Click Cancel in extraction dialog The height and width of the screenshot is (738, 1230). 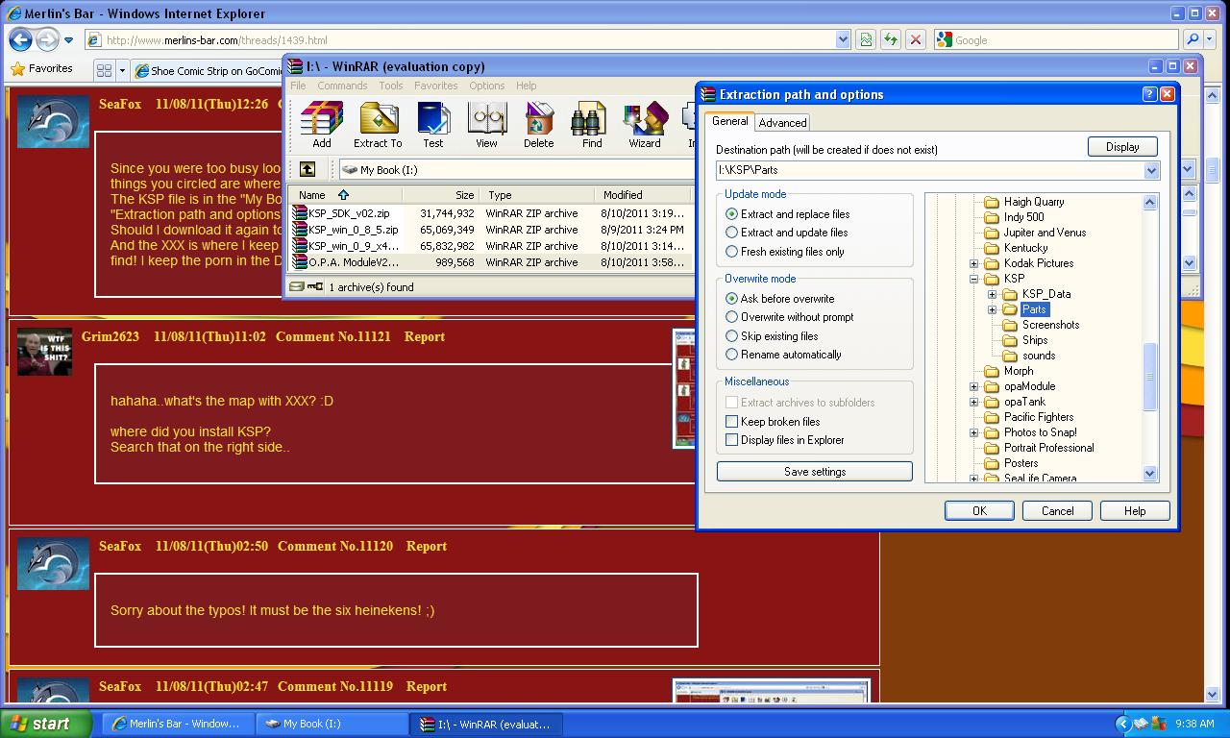coord(1057,510)
